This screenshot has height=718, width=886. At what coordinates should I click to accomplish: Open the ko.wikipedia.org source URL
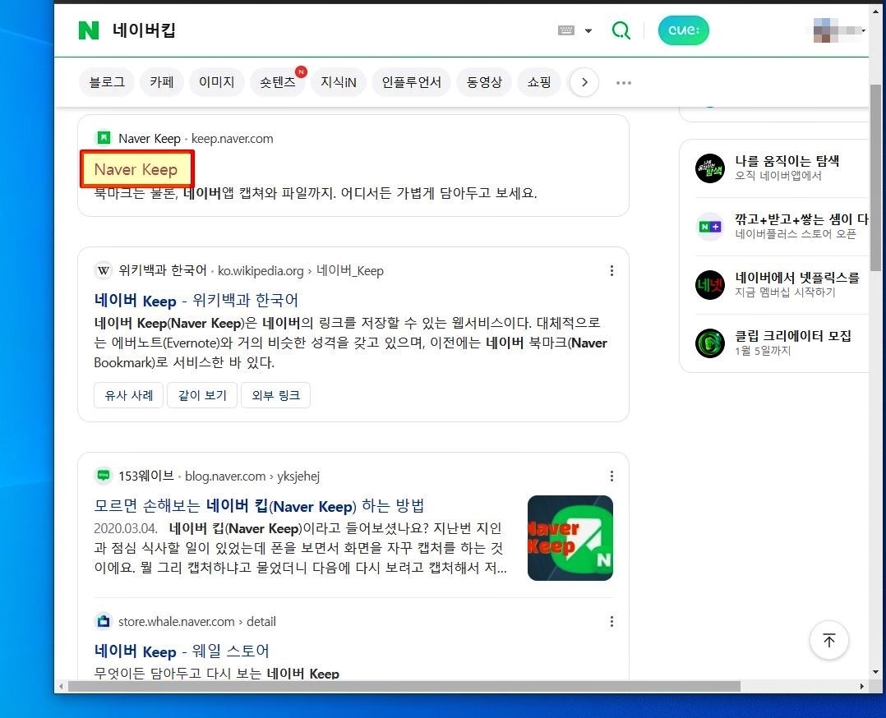click(300, 270)
